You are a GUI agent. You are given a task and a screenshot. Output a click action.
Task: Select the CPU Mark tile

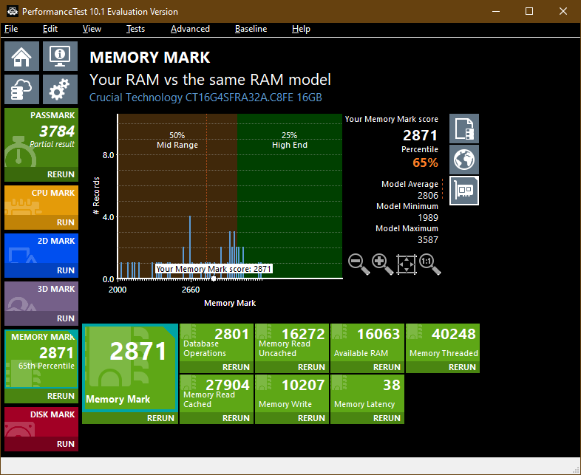[x=41, y=200]
